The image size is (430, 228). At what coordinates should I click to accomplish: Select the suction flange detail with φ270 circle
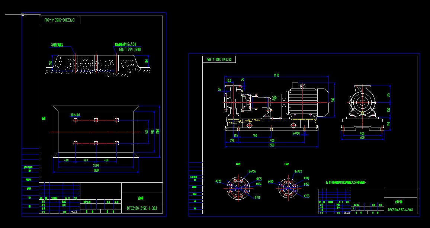pyautogui.click(x=238, y=188)
